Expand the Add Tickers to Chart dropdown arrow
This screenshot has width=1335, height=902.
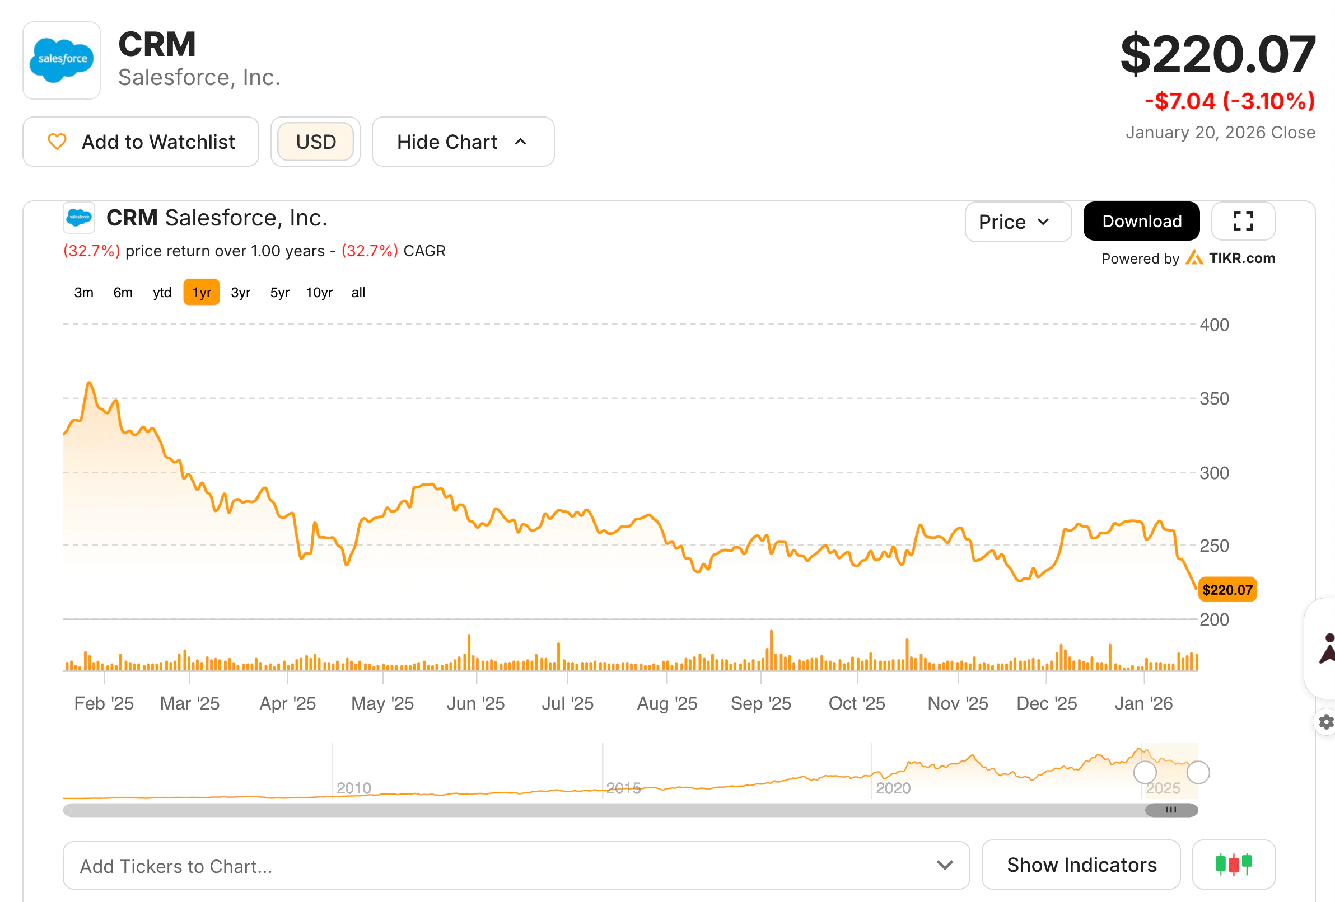tap(944, 865)
